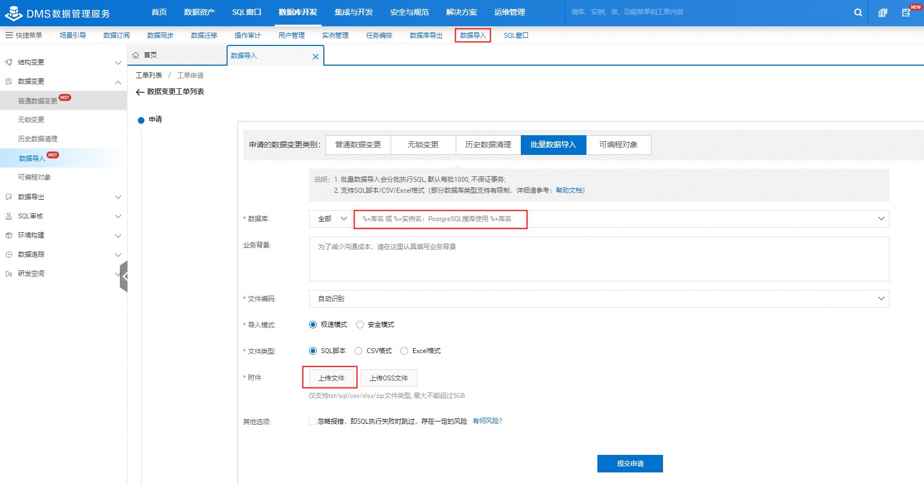Switch to 首页 tab

[x=177, y=55]
